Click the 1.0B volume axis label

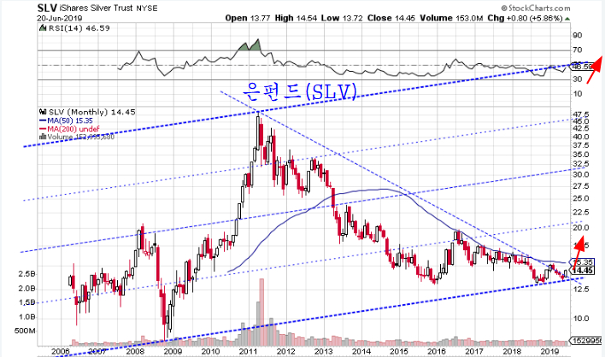pos(27,317)
